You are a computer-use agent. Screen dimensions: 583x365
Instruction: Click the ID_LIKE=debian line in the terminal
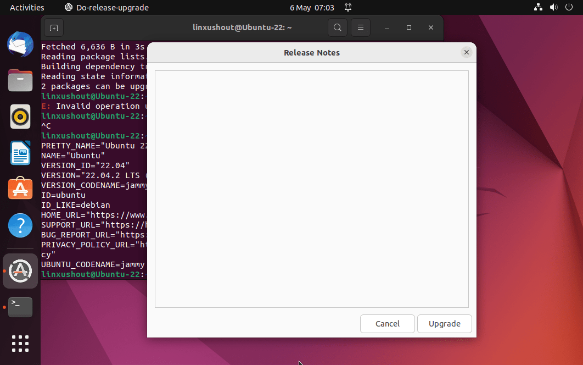point(75,205)
